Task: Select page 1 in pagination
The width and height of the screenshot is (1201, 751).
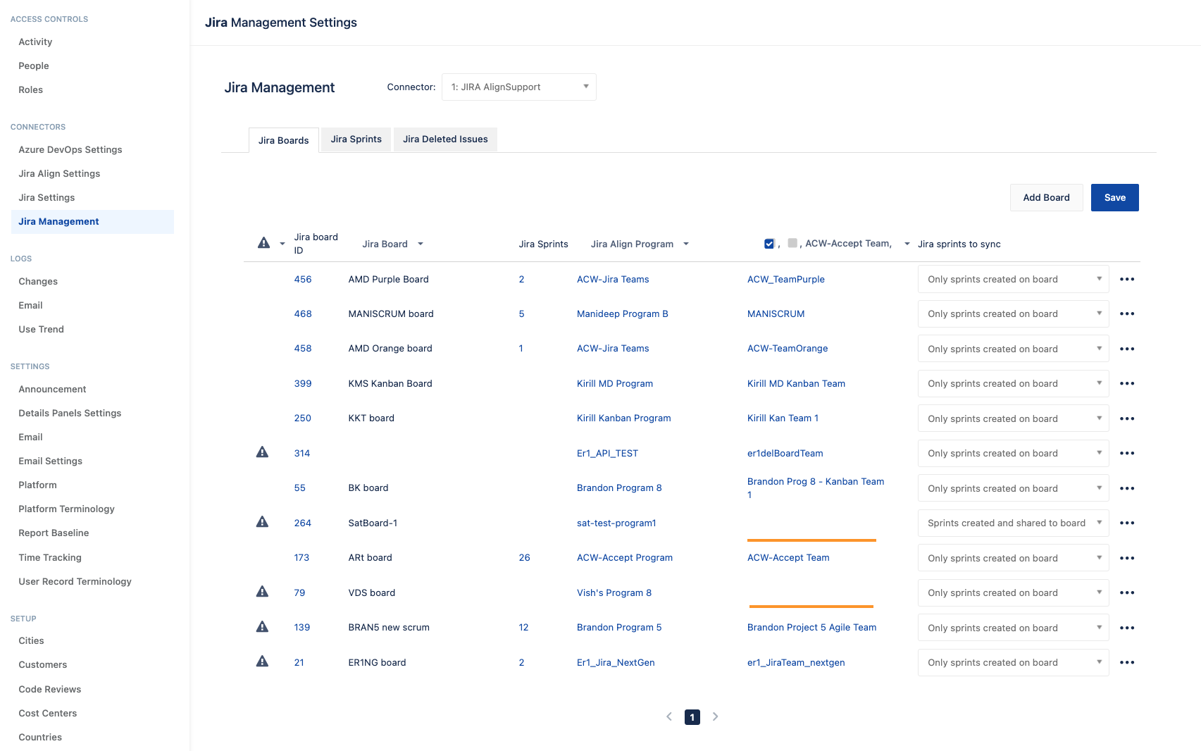Action: pos(692,717)
